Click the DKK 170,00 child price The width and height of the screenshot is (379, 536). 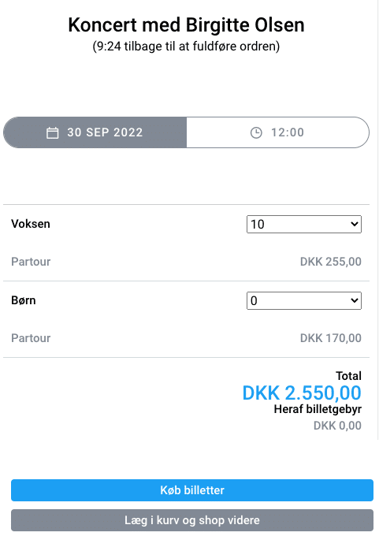pos(330,338)
